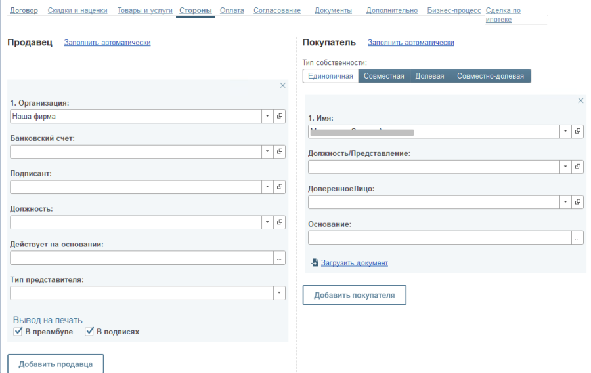Click open-form icon next to Организация field
The image size is (591, 373).
point(280,116)
